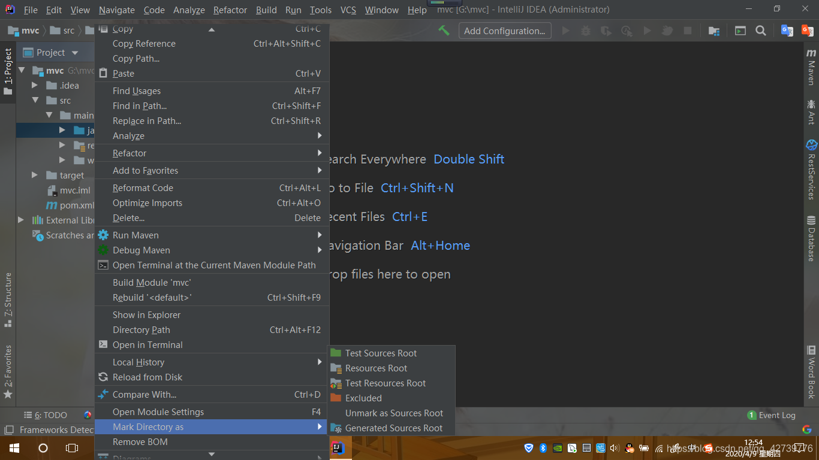Expand the target folder arrow

(x=35, y=175)
